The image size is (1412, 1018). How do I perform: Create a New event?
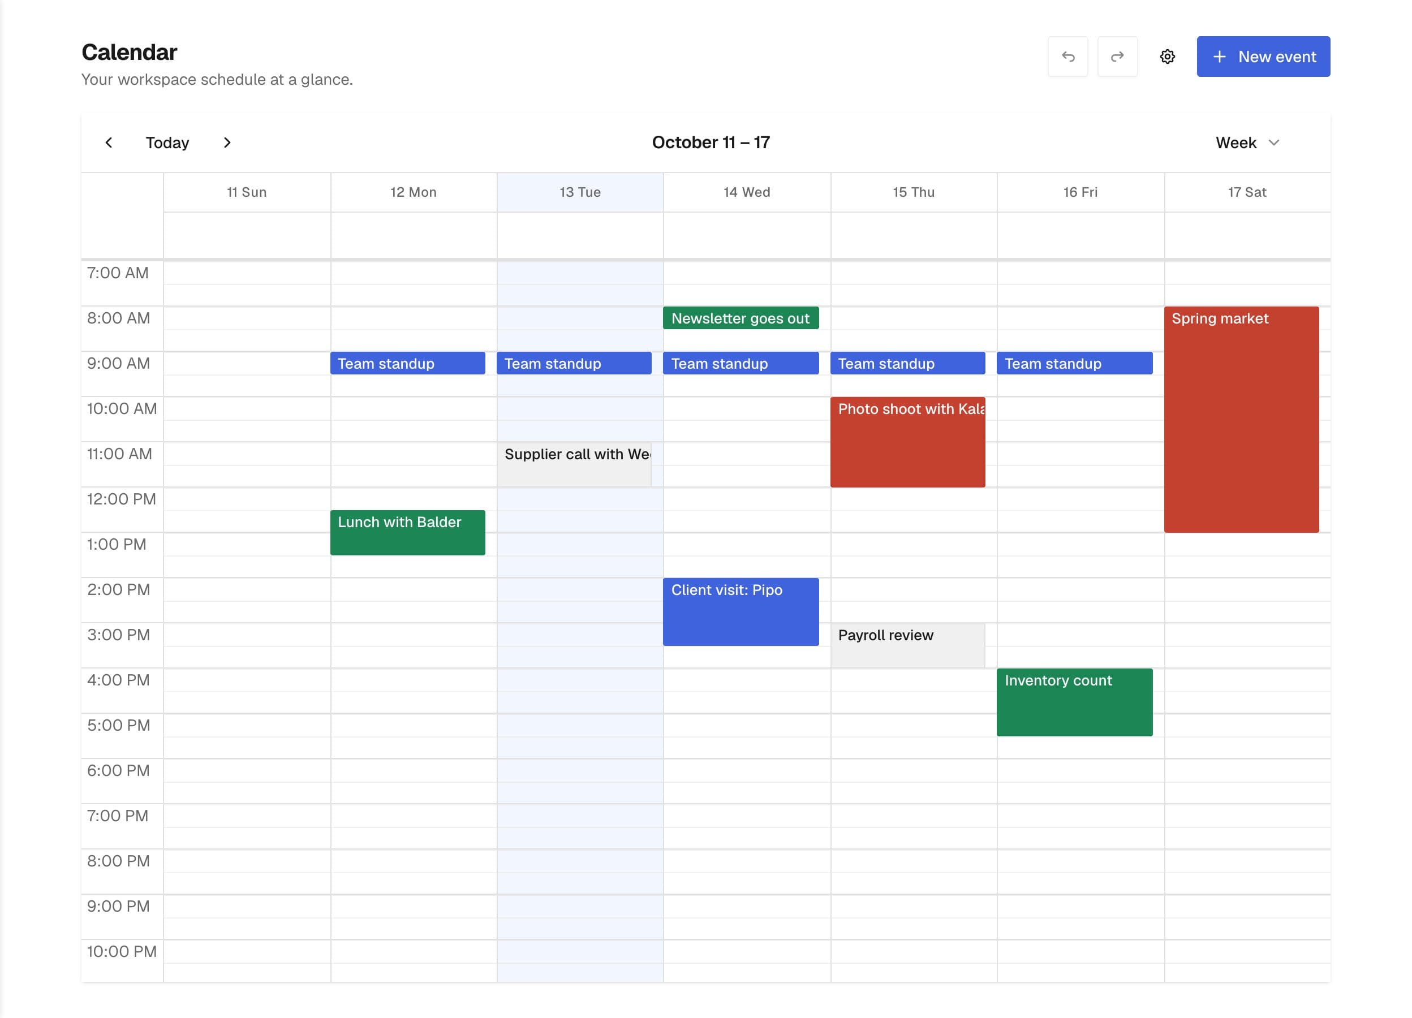pos(1263,57)
